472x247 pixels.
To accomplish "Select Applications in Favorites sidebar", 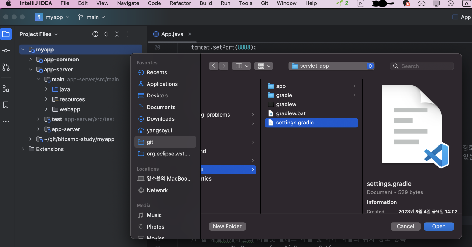I will (x=165, y=84).
